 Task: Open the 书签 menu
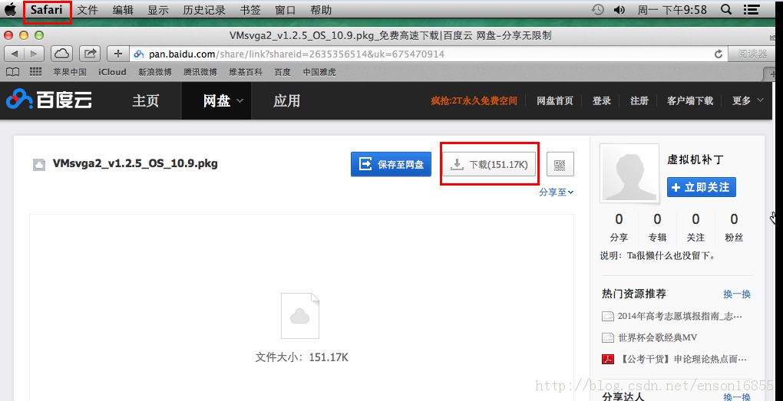click(x=250, y=10)
